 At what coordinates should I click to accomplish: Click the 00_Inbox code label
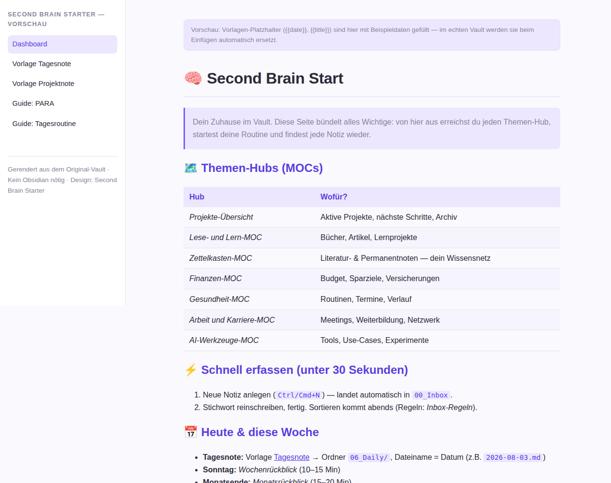pyautogui.click(x=431, y=395)
